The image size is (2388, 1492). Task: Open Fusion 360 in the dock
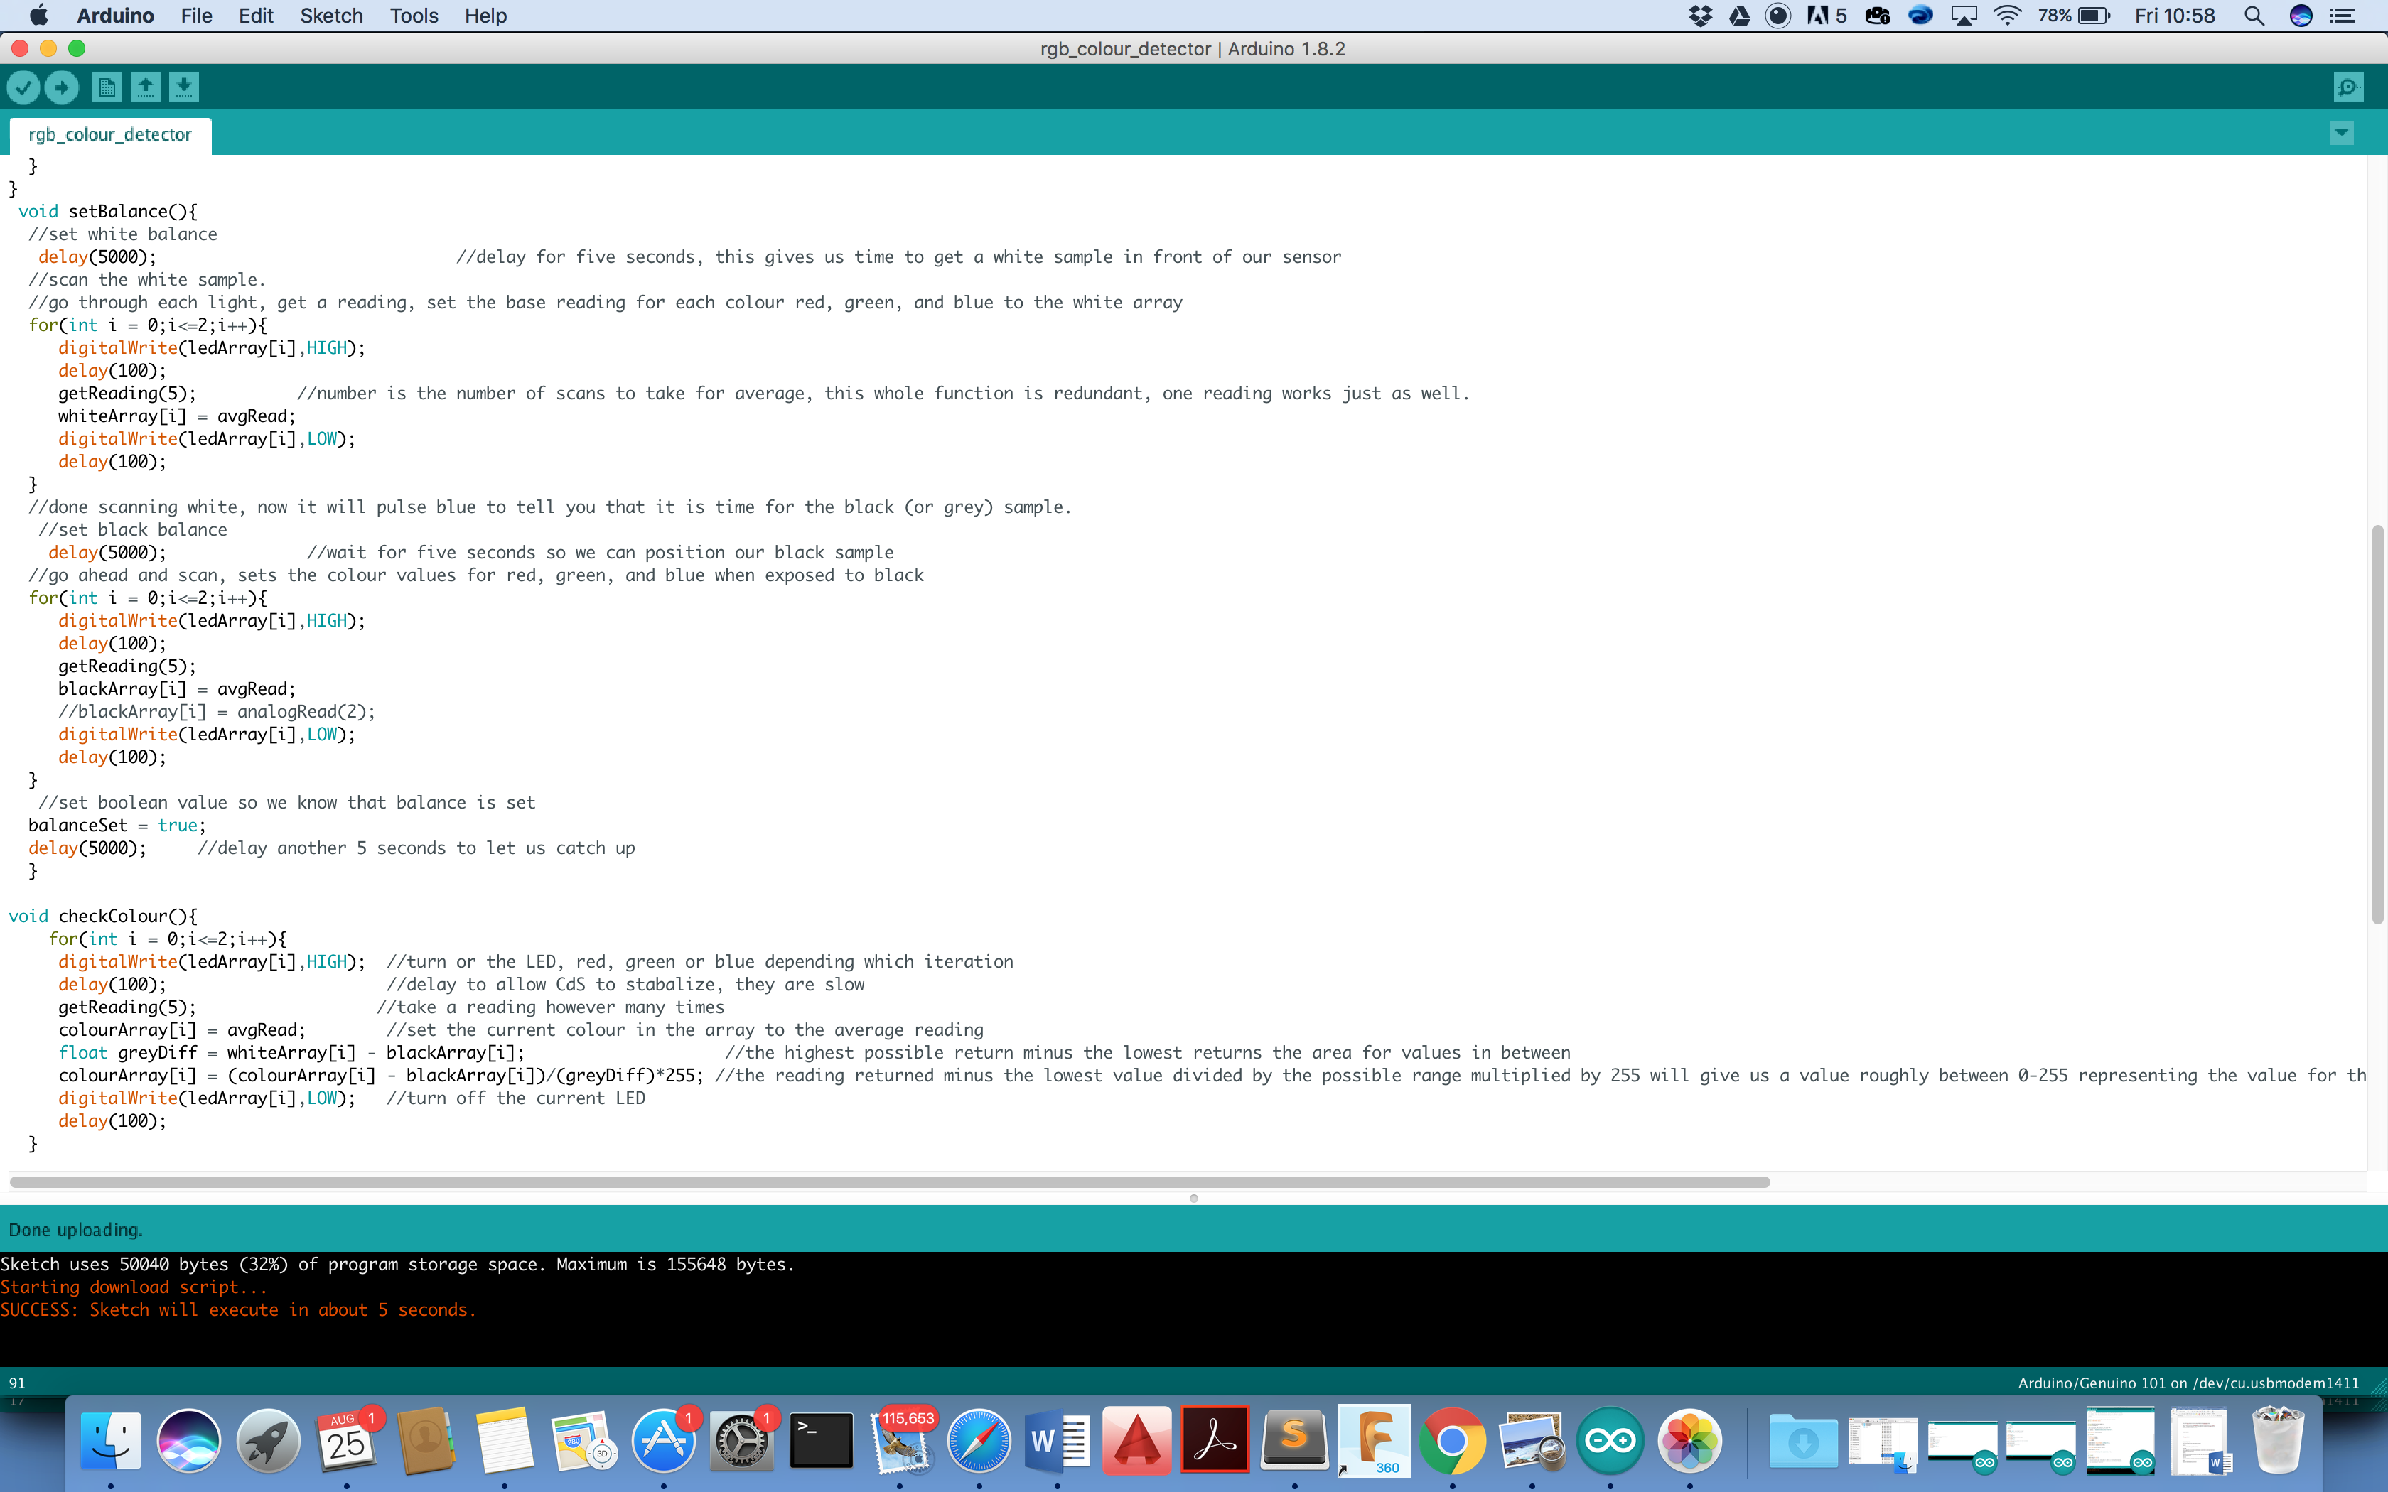1374,1442
